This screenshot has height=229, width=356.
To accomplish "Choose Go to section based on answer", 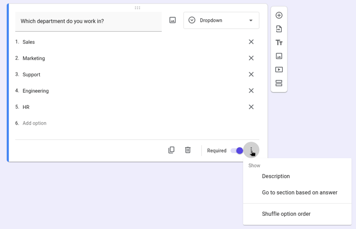I will pyautogui.click(x=297, y=193).
